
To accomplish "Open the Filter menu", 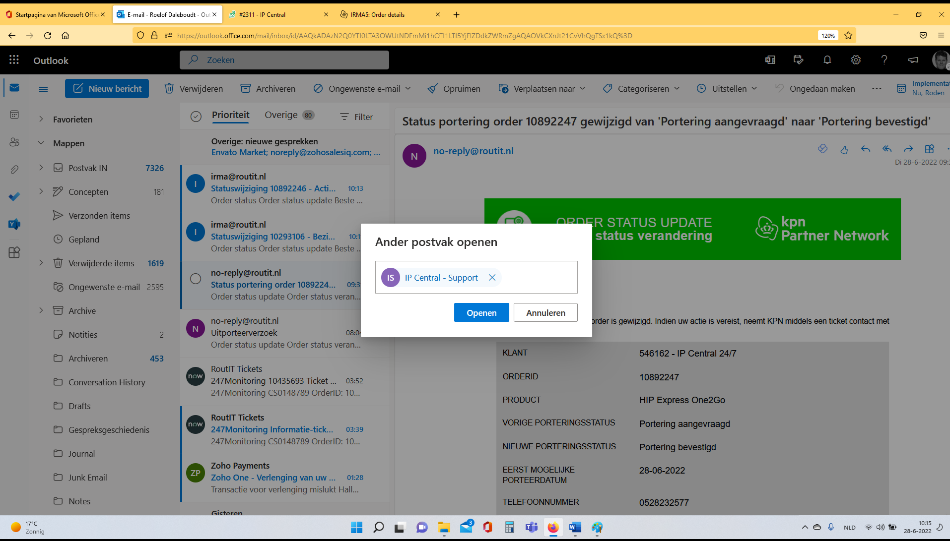I will coord(356,117).
